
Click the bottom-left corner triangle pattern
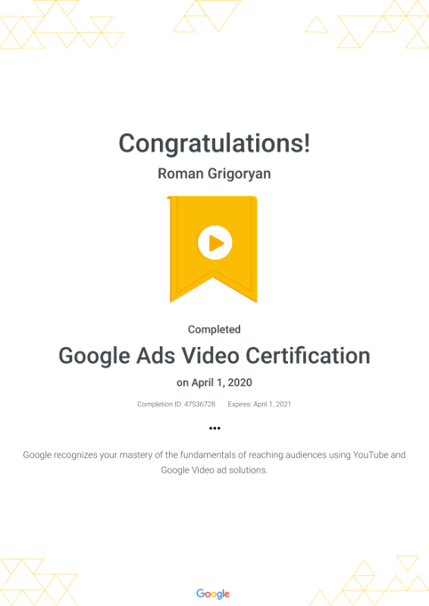point(39,582)
